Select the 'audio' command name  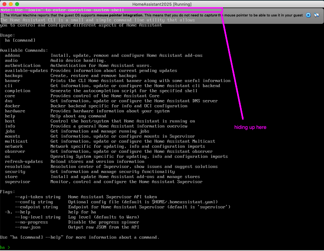[11, 60]
